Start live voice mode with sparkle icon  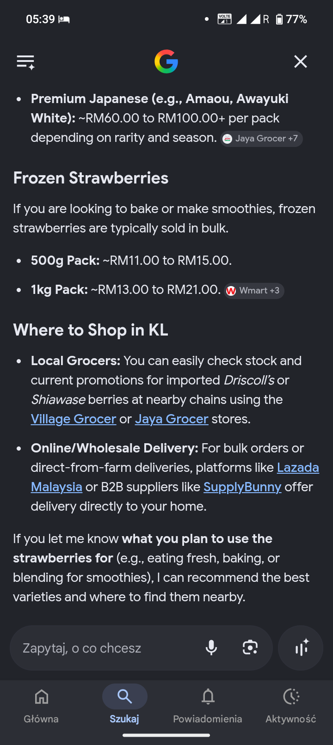301,647
